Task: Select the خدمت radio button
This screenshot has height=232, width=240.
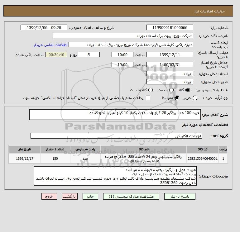Action: (171, 90)
